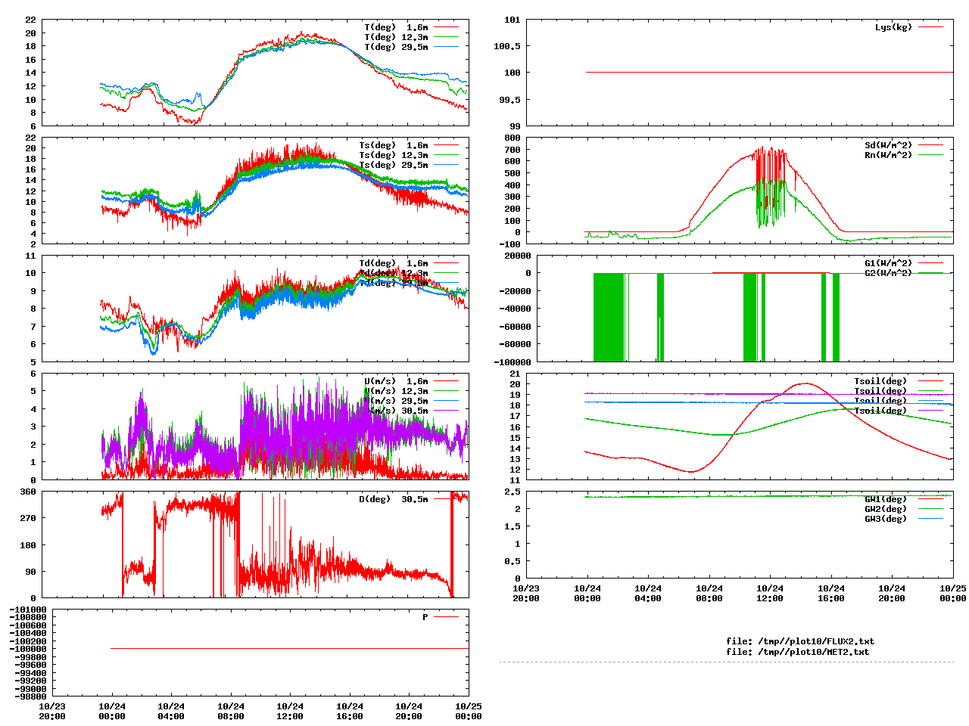This screenshot has height=726, width=969.
Task: Click the green line sample beside Rn(W/m^2)
Action: coord(931,155)
